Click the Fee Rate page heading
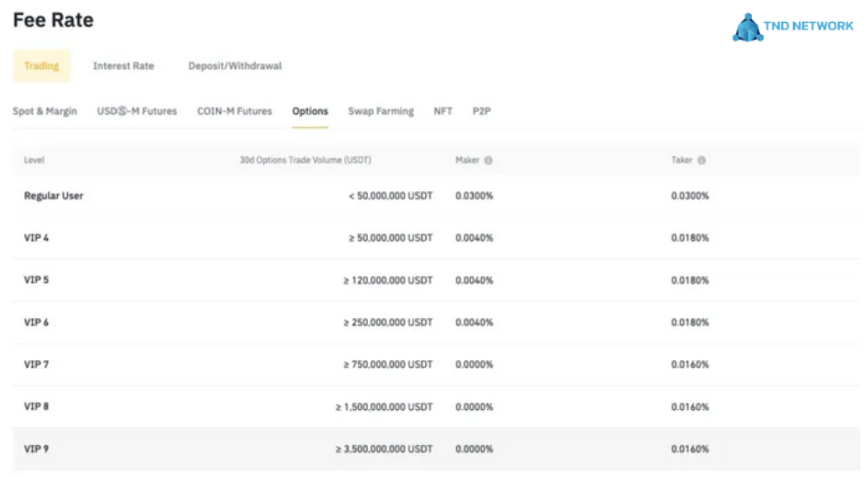The image size is (864, 478). [53, 20]
